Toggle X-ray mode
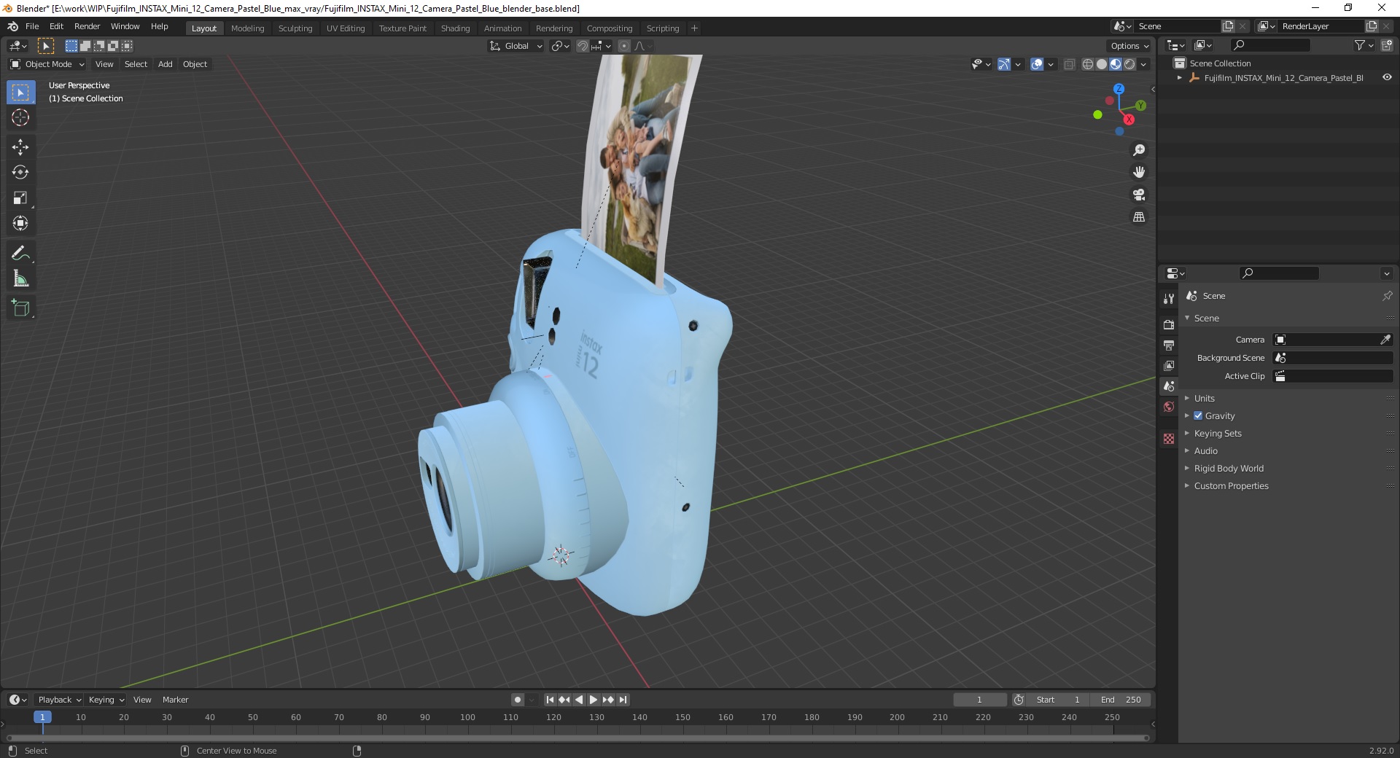Viewport: 1400px width, 758px height. (1069, 64)
